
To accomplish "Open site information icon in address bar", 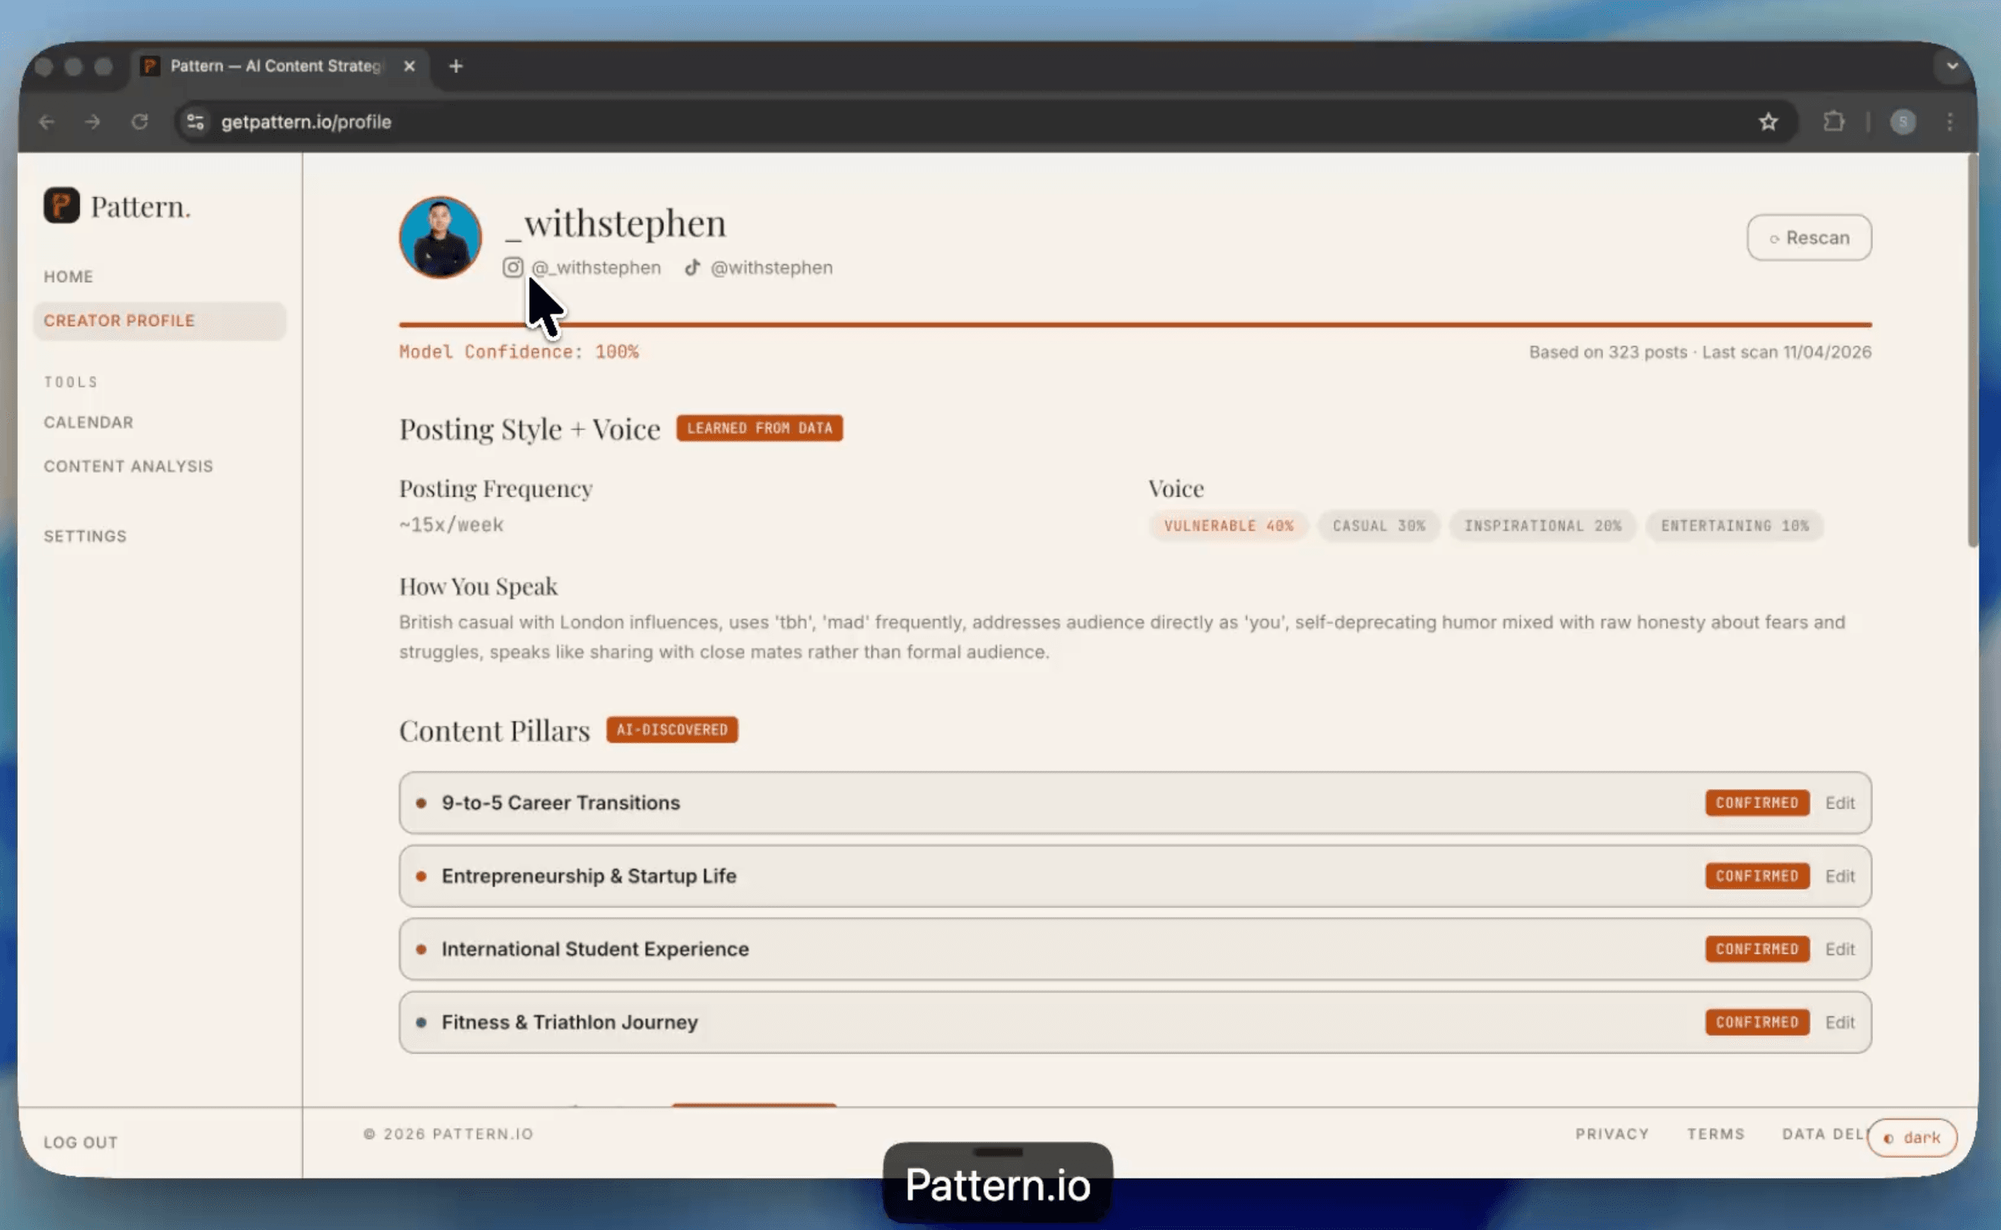I will (195, 122).
